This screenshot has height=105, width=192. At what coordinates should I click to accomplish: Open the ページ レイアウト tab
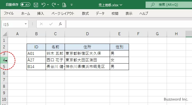63,13
